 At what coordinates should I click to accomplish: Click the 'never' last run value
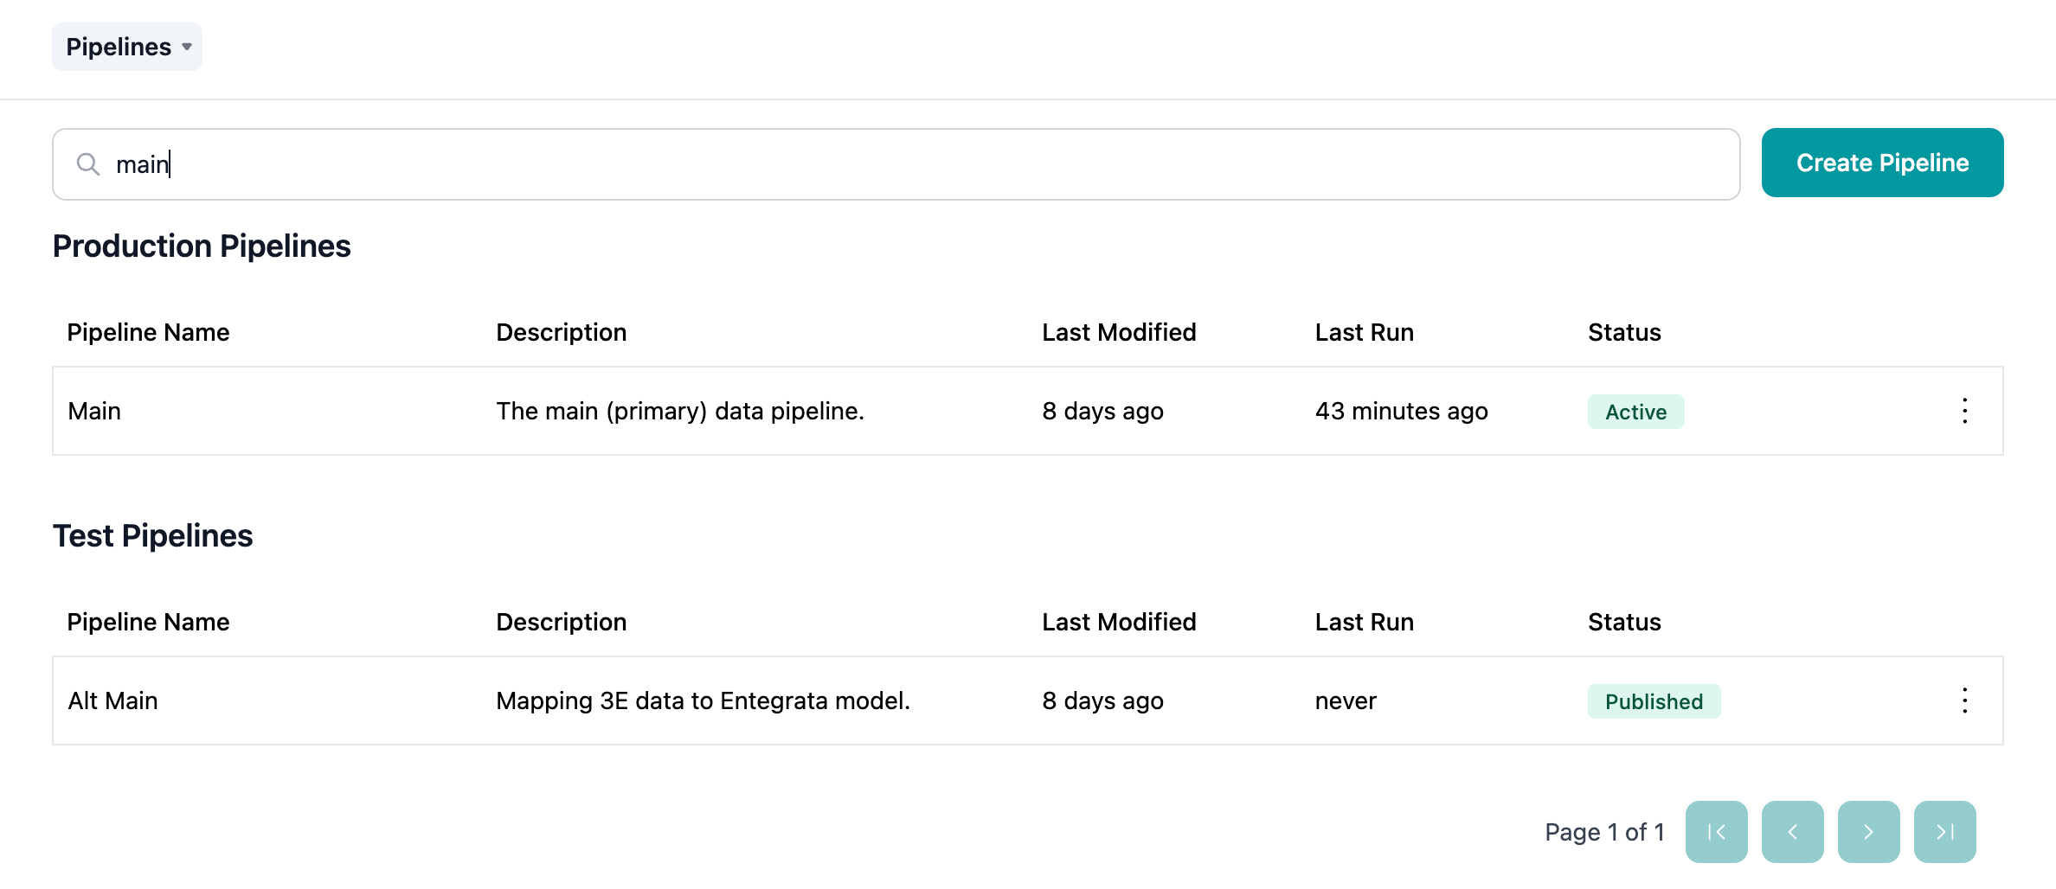coord(1346,700)
